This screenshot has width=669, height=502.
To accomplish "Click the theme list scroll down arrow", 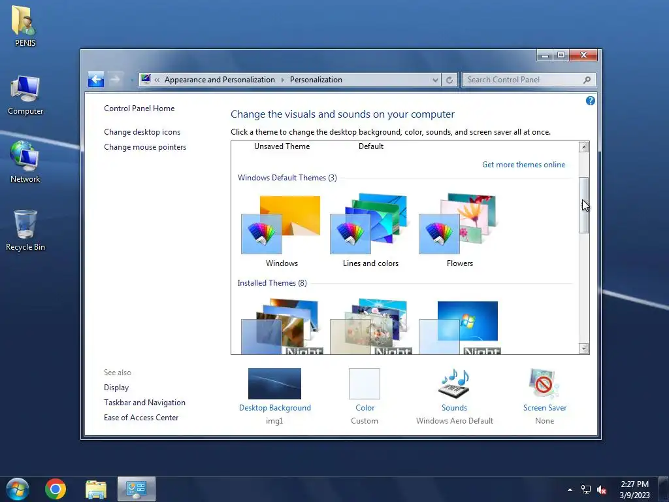I will point(583,348).
